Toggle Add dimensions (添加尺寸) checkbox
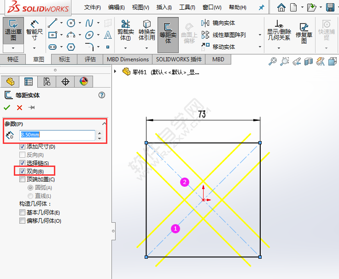 [22, 147]
